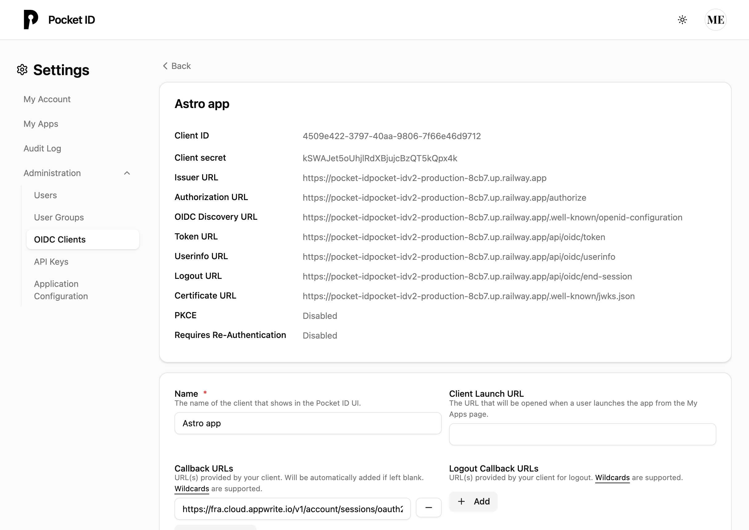Copy the Client secret value

380,158
